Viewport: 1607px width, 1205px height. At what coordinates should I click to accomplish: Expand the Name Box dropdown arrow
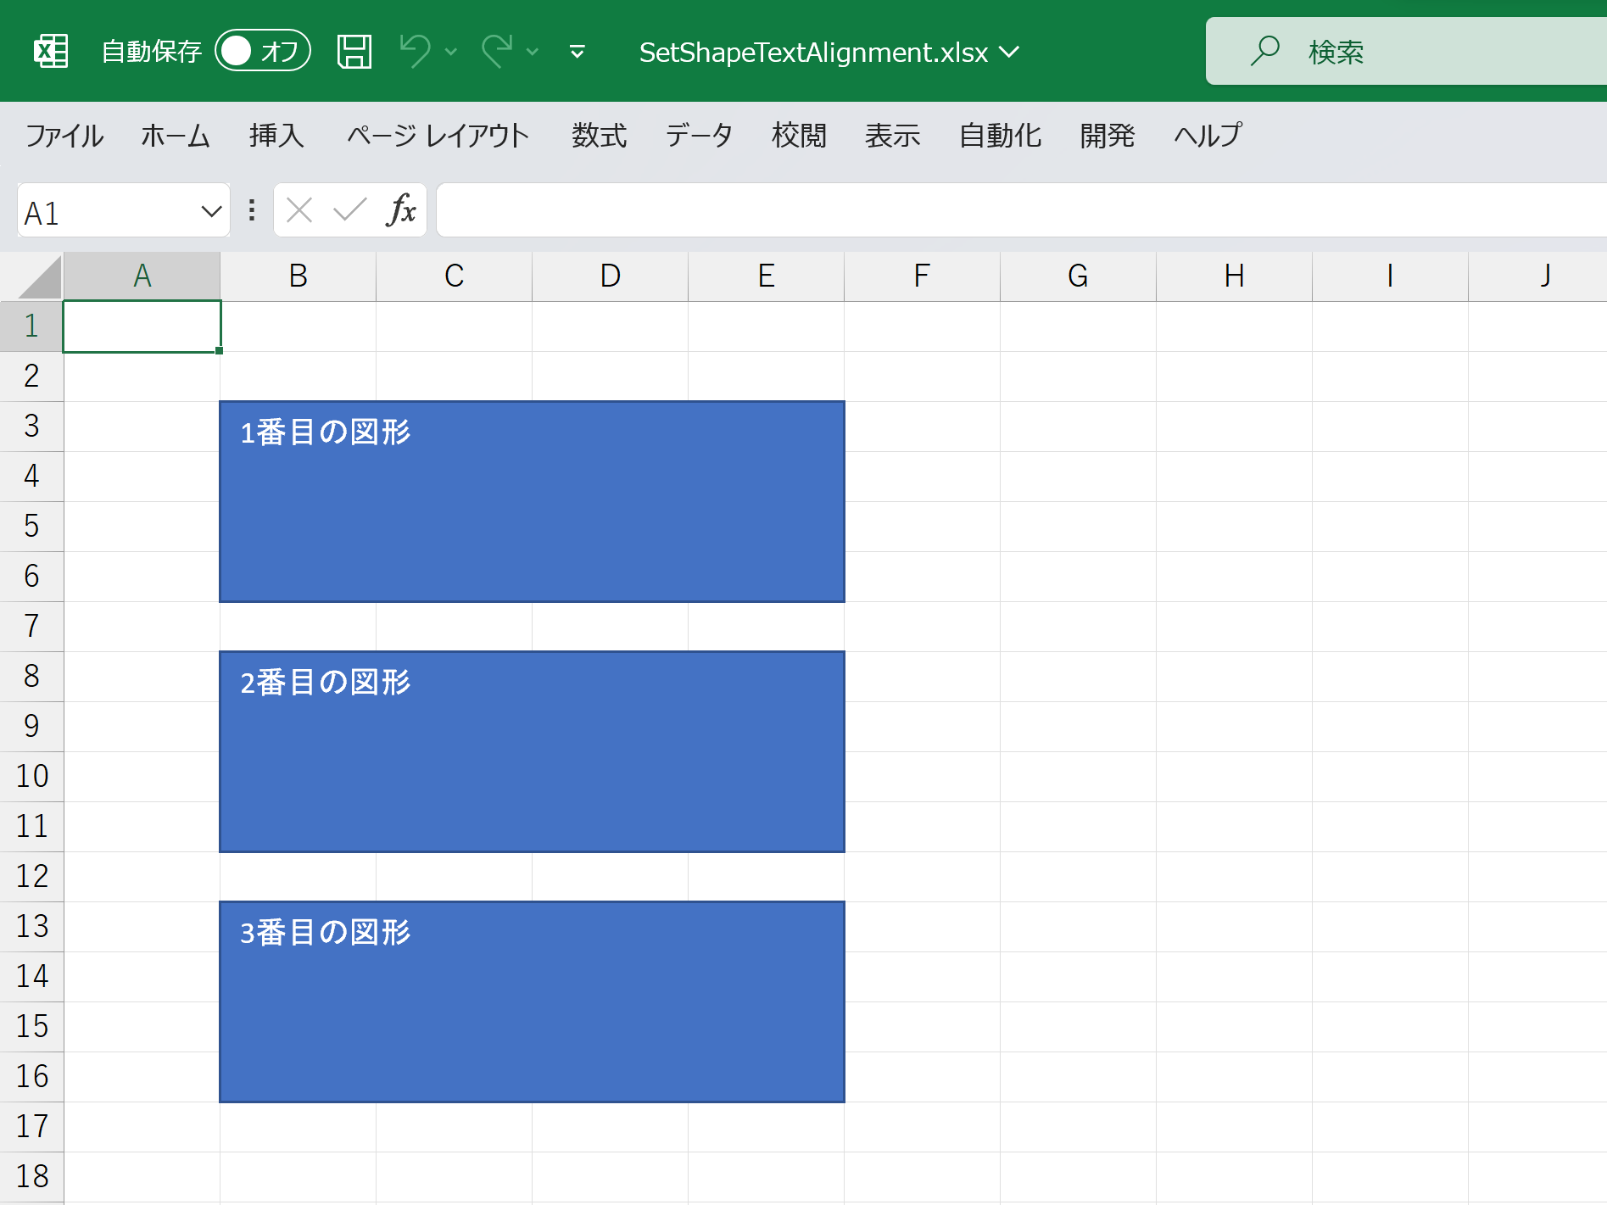coord(211,212)
